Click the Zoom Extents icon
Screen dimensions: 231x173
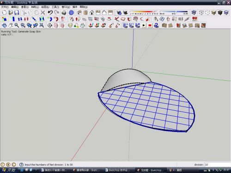[42, 25]
